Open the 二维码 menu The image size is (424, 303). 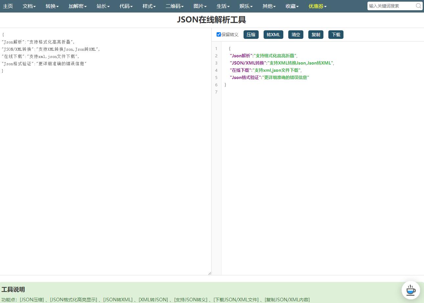pos(174,6)
